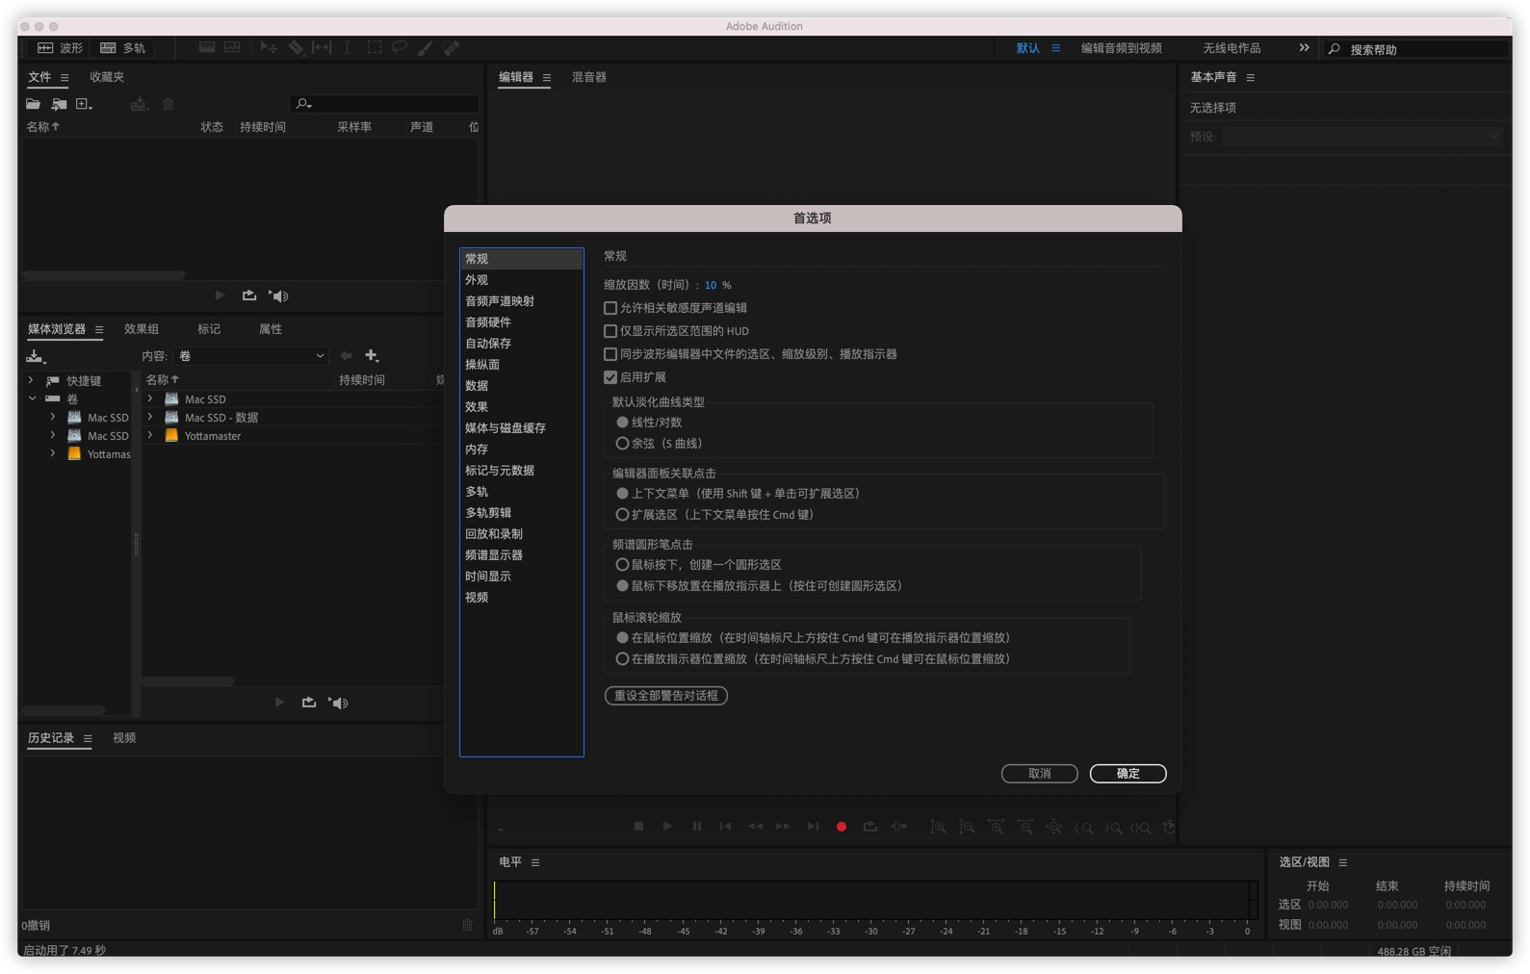Open the Files panel (文件) menu icon
This screenshot has width=1530, height=974.
65,77
